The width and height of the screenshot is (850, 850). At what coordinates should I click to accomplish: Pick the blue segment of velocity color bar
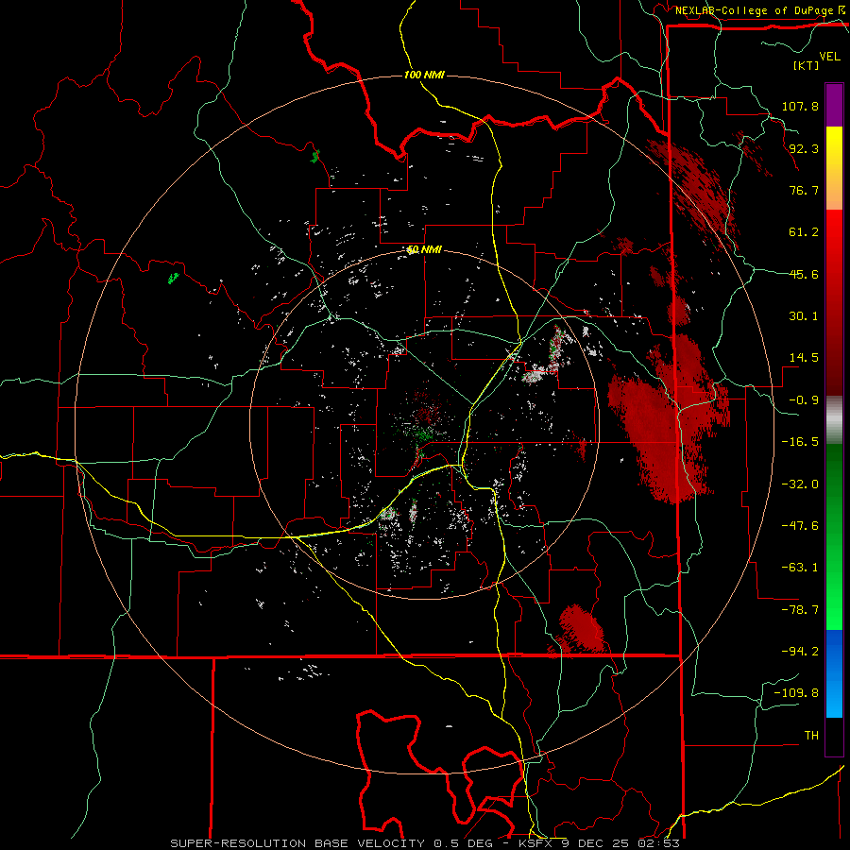(834, 673)
